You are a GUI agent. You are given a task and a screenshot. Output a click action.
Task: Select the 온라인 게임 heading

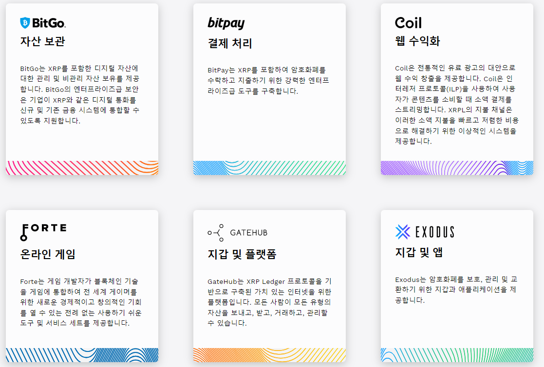48,254
